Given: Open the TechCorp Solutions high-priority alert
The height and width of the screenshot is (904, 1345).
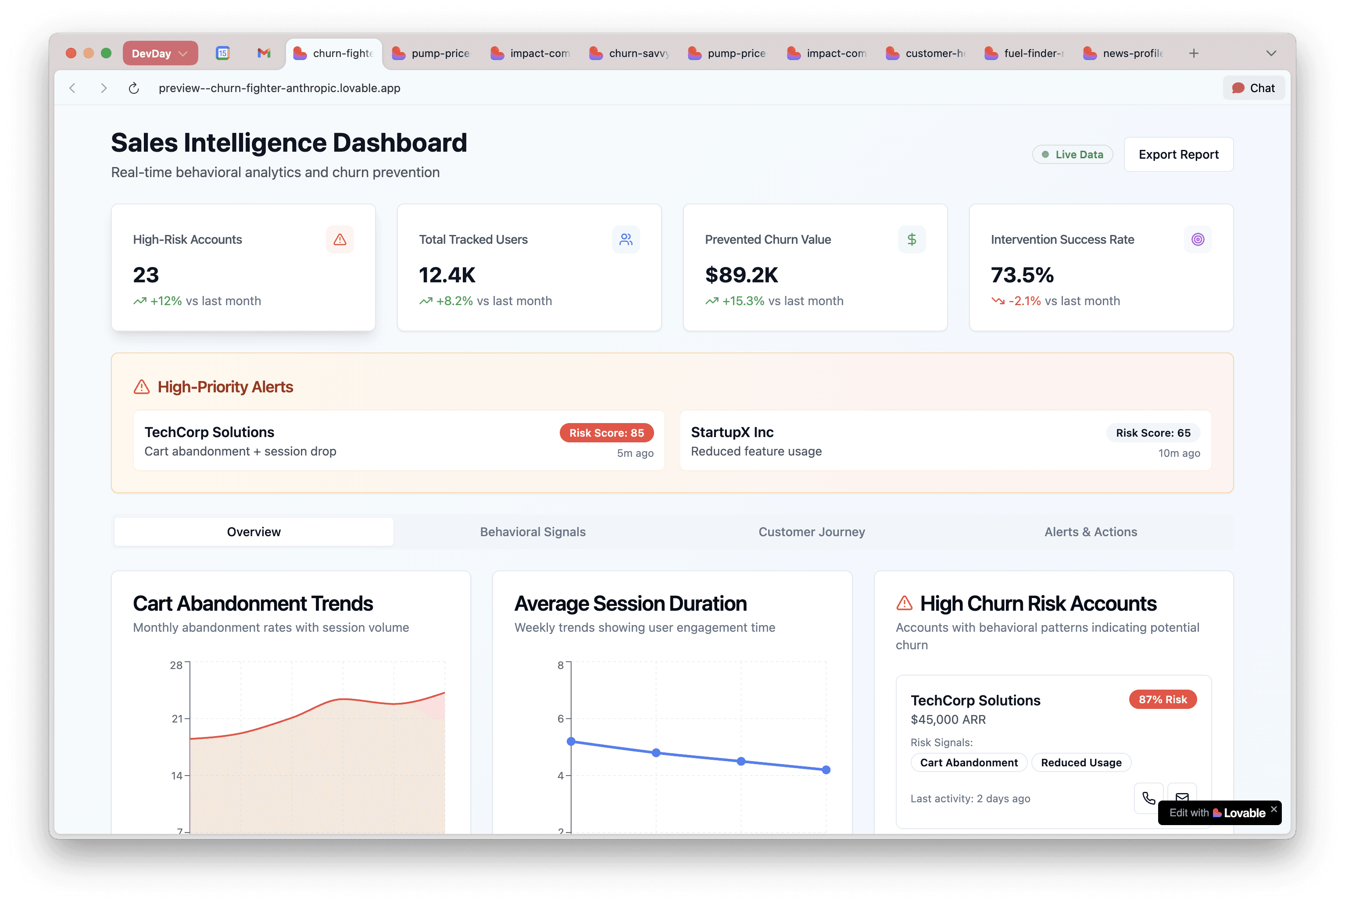Looking at the screenshot, I should tap(398, 441).
